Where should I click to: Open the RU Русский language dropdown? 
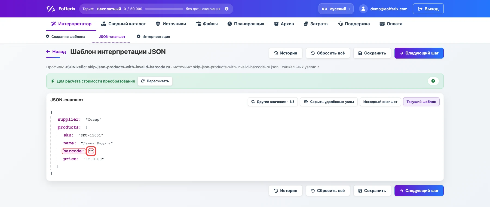[x=336, y=9]
